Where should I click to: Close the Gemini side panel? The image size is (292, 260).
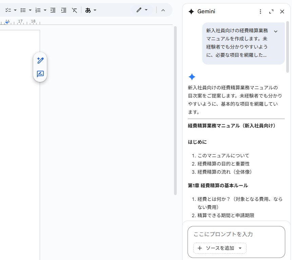[x=282, y=12]
